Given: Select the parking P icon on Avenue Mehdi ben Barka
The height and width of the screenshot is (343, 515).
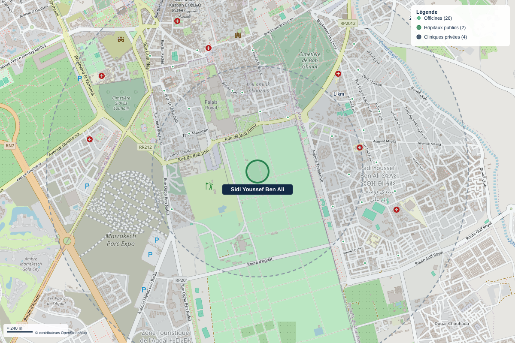Looking at the screenshot, I should (144, 290).
